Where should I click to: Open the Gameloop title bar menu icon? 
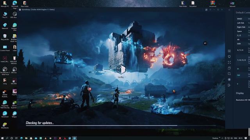210,10
